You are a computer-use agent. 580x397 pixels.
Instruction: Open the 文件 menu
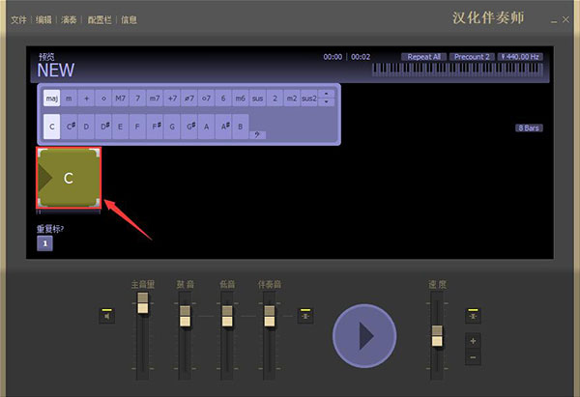(18, 20)
